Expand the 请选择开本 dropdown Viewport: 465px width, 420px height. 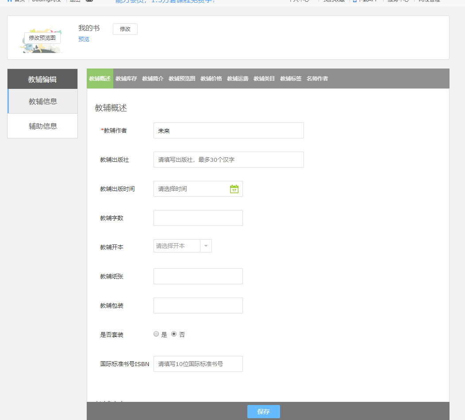(206, 246)
